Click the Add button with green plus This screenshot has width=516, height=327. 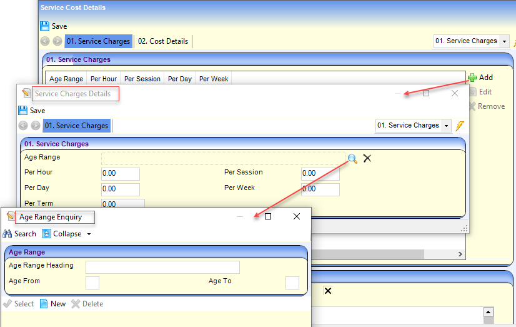[480, 78]
